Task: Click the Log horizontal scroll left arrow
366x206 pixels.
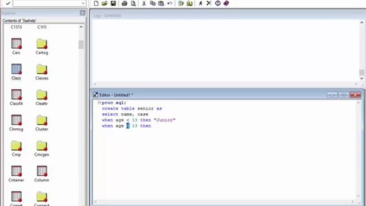Action: click(x=95, y=84)
